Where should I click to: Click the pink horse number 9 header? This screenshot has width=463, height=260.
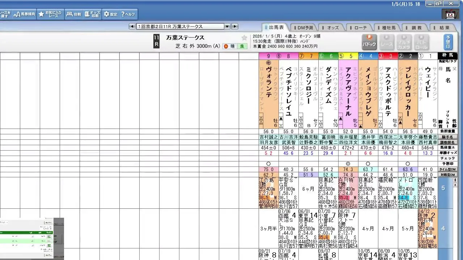(268, 56)
